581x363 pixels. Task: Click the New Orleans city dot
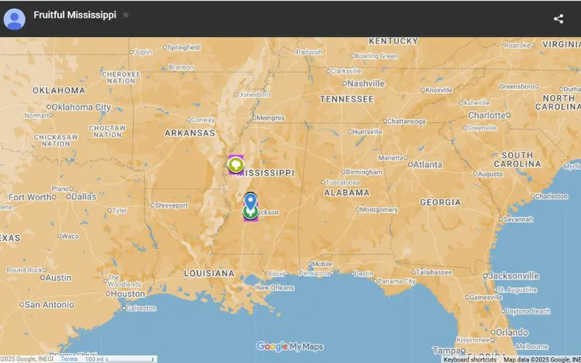pyautogui.click(x=252, y=287)
